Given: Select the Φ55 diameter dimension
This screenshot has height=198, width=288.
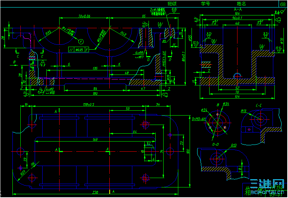Looking at the screenshot, I should [x=190, y=38].
